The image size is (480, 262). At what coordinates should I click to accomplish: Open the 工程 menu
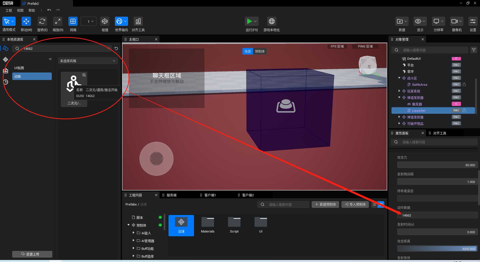tap(9, 10)
